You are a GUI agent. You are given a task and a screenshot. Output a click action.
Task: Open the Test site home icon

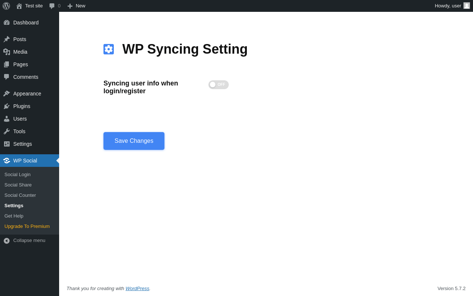(19, 6)
